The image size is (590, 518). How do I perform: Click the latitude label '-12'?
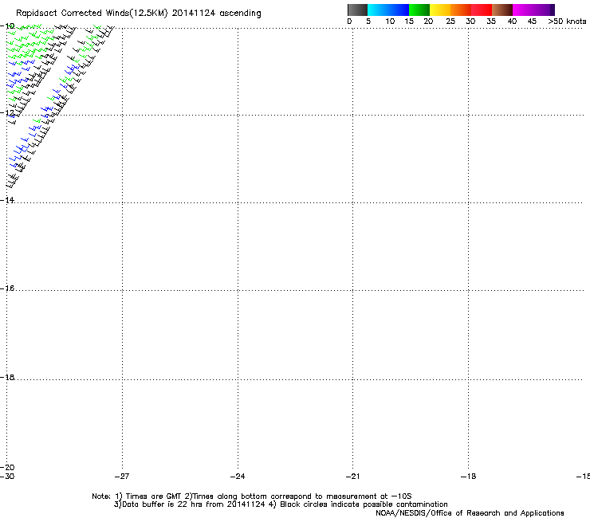pos(7,112)
